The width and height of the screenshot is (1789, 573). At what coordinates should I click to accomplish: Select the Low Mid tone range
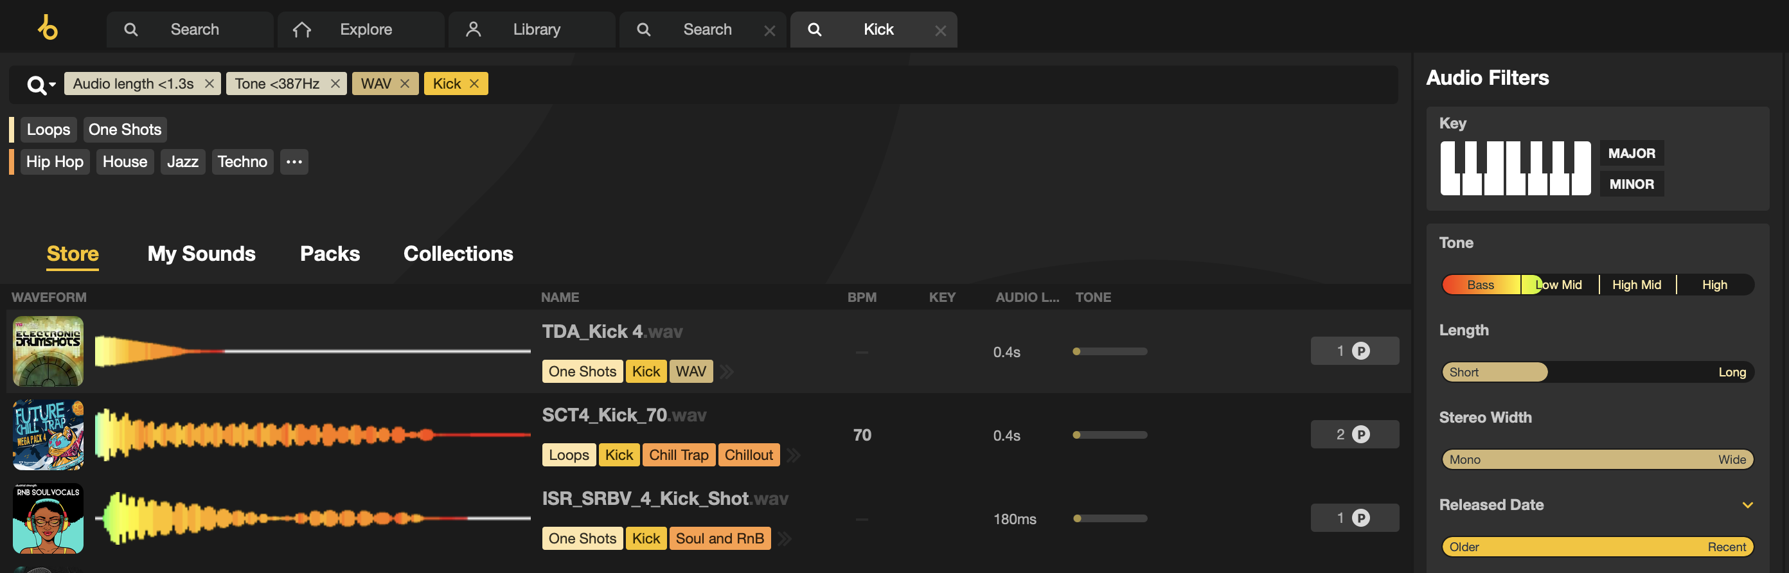1560,285
